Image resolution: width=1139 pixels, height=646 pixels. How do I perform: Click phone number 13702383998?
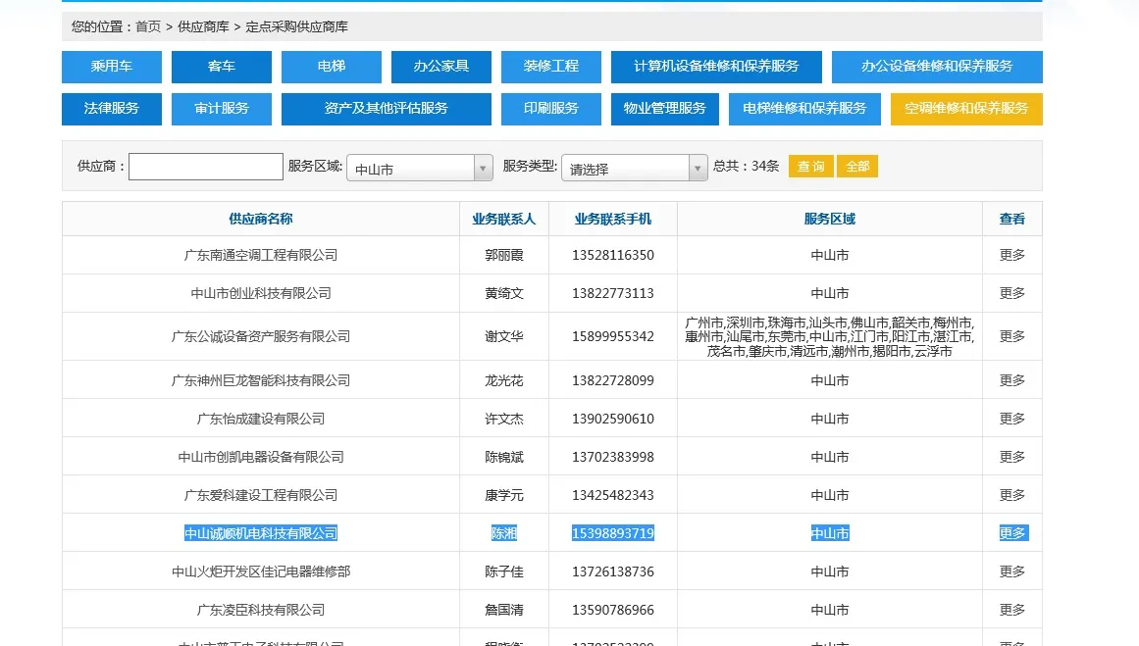coord(613,457)
